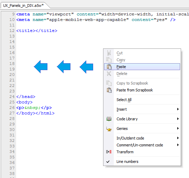
Task: Toggle the Line numbers checkmark
Action: click(x=108, y=162)
